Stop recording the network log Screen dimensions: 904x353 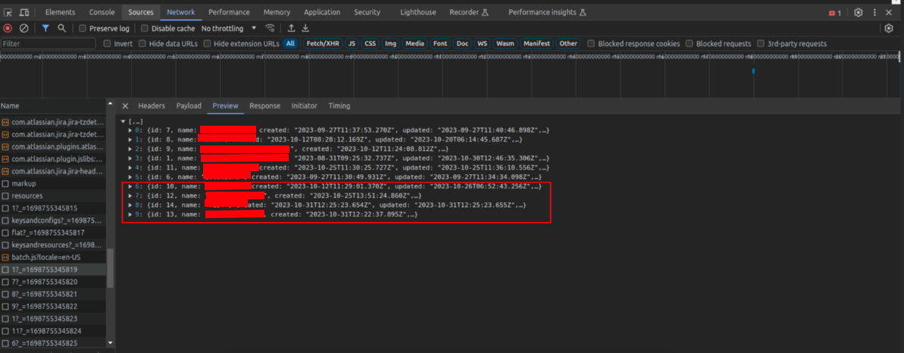[x=8, y=28]
